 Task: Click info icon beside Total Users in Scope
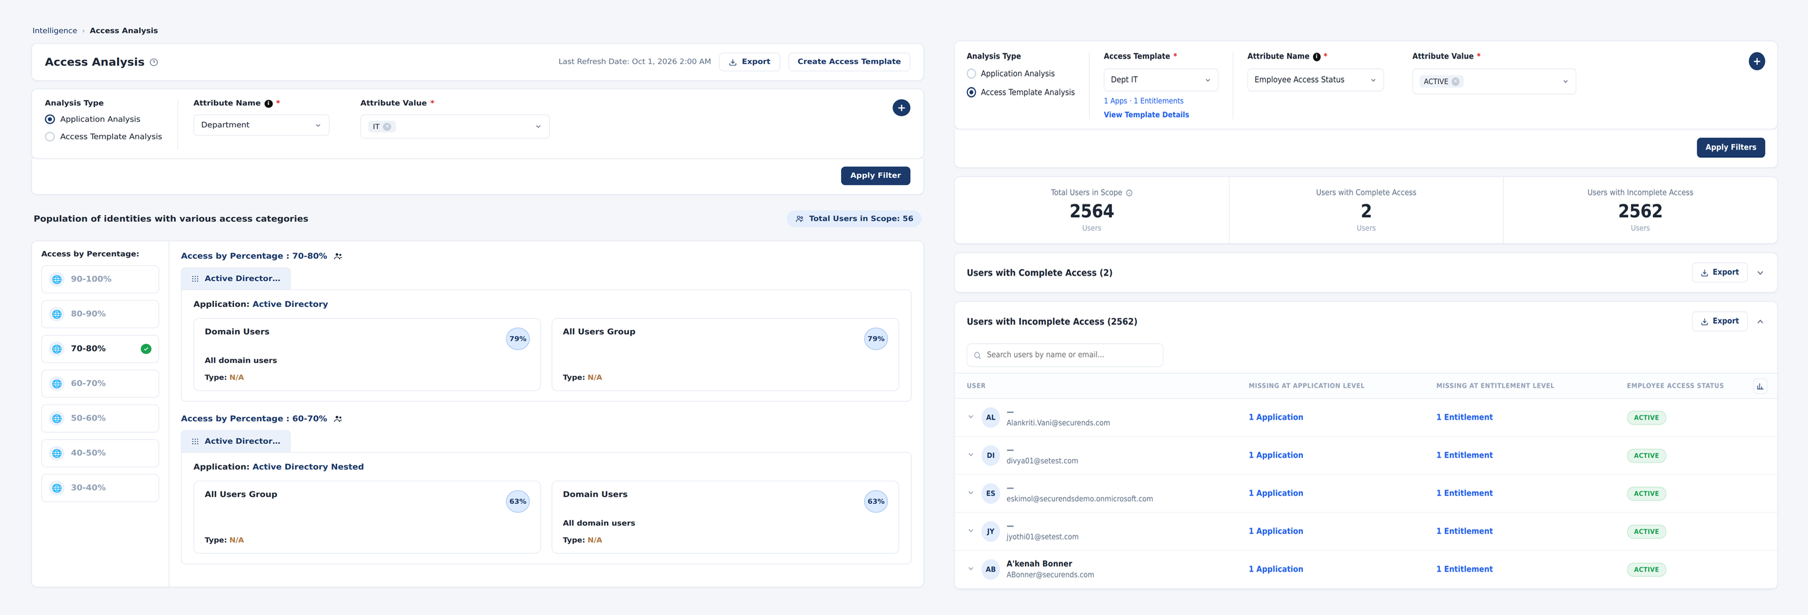click(1129, 194)
